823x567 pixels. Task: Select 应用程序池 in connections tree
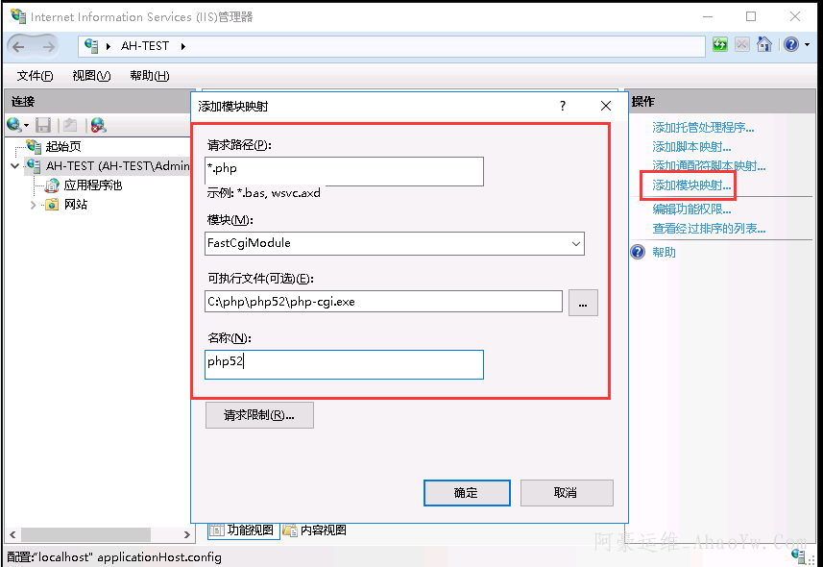(x=92, y=185)
